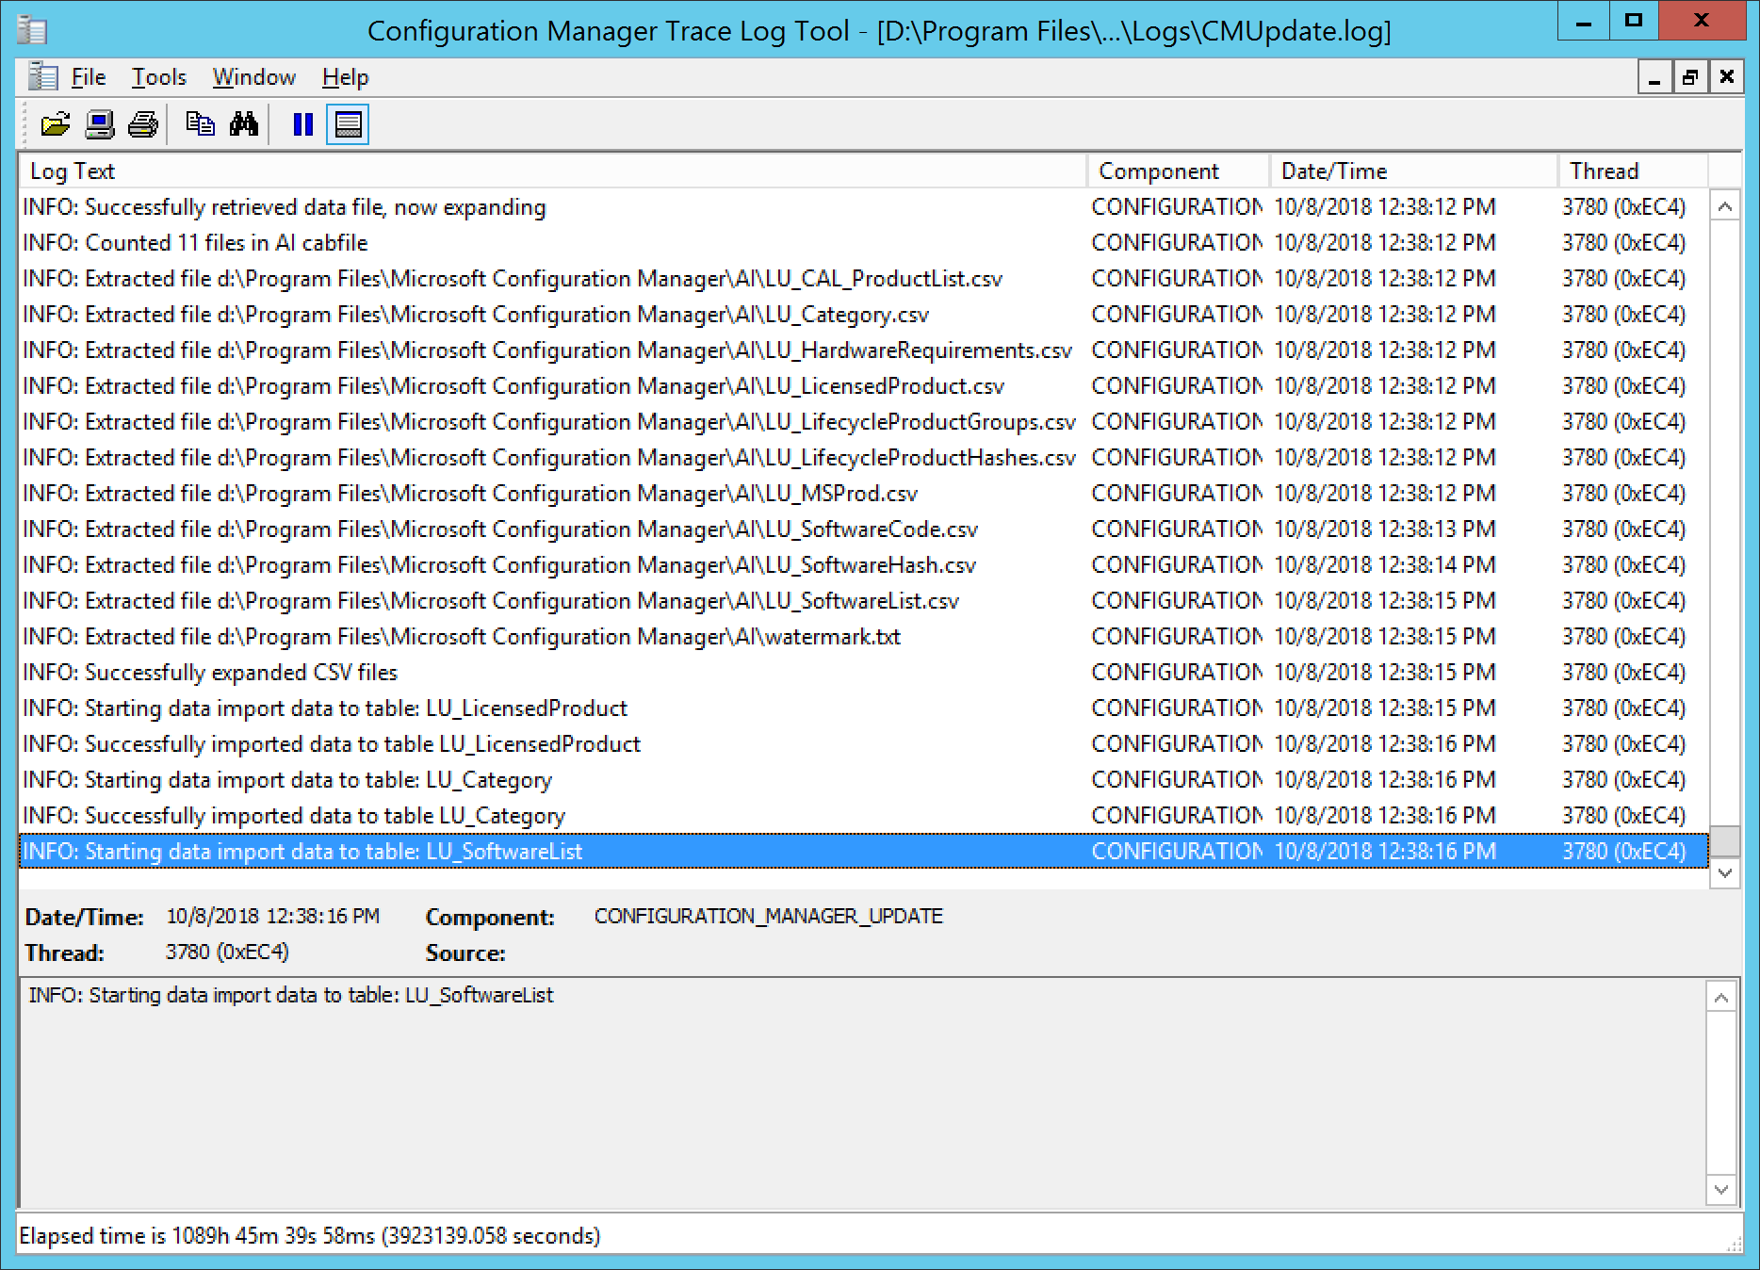Restore the inner document window
This screenshot has height=1270, width=1760.
coord(1690,77)
